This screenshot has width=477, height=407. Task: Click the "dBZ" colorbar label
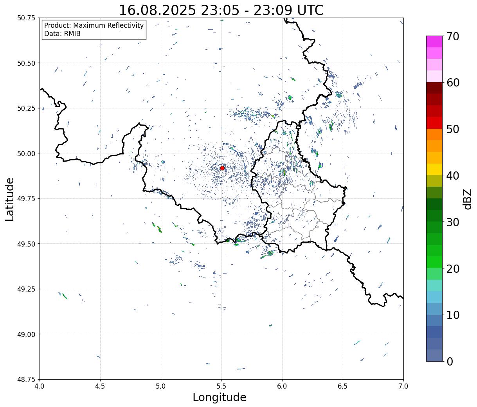pos(467,198)
